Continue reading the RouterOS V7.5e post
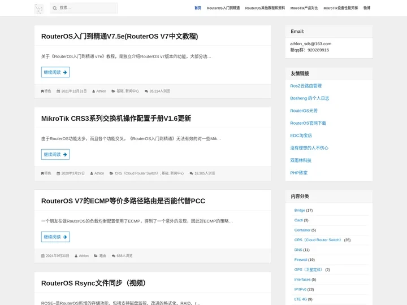This screenshot has height=305, width=407. 55,72
